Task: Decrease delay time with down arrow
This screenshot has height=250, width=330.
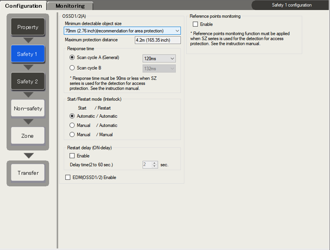Action: click(154, 166)
